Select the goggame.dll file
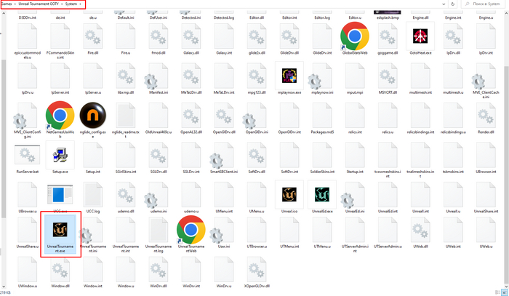 tap(388, 39)
